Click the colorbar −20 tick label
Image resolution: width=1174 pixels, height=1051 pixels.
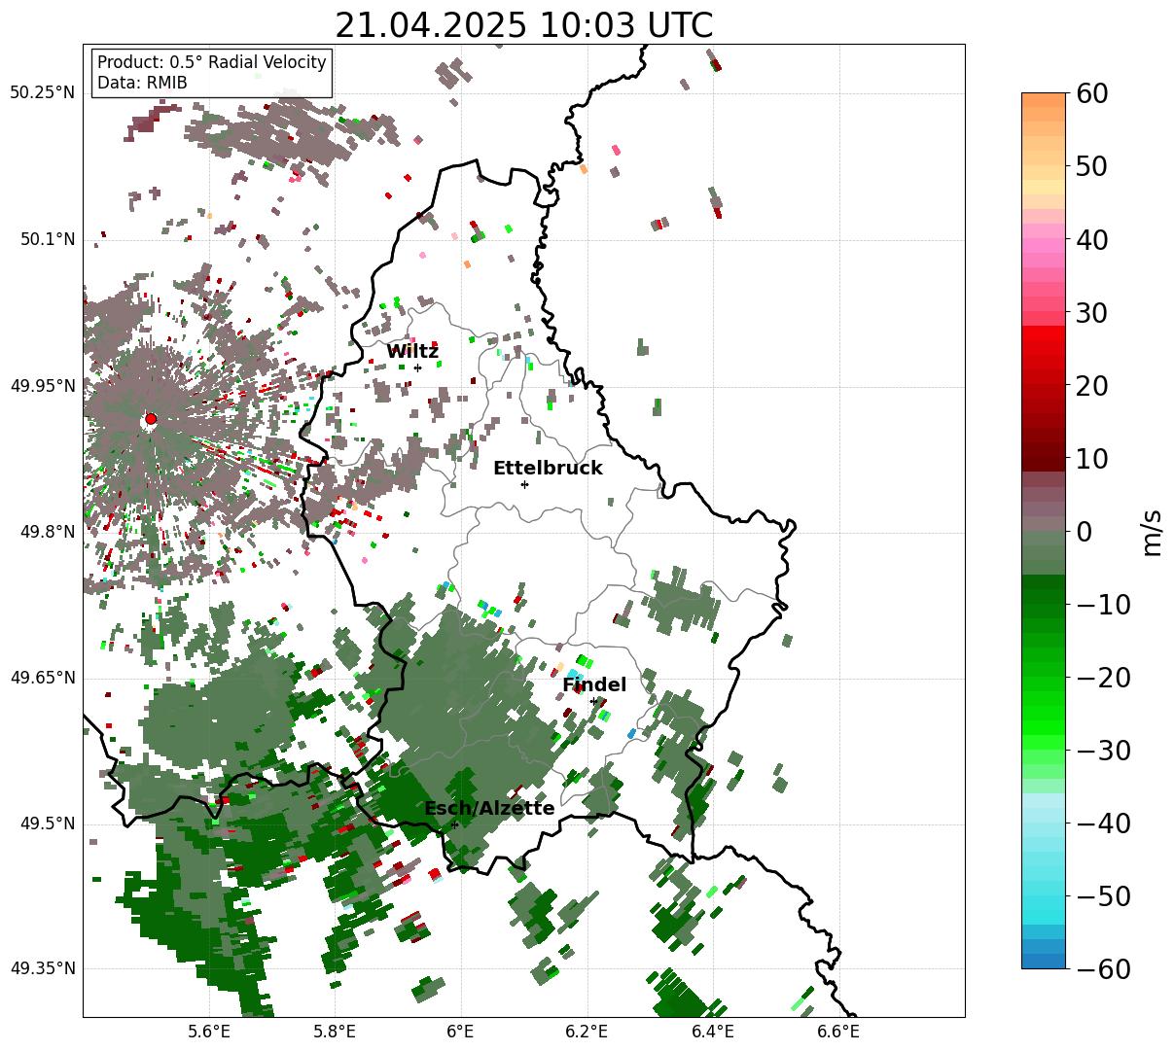pos(1103,678)
